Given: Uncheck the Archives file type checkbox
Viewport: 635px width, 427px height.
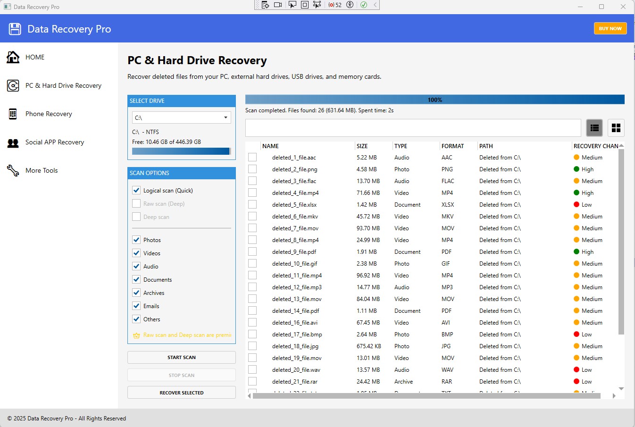Looking at the screenshot, I should click(x=136, y=293).
